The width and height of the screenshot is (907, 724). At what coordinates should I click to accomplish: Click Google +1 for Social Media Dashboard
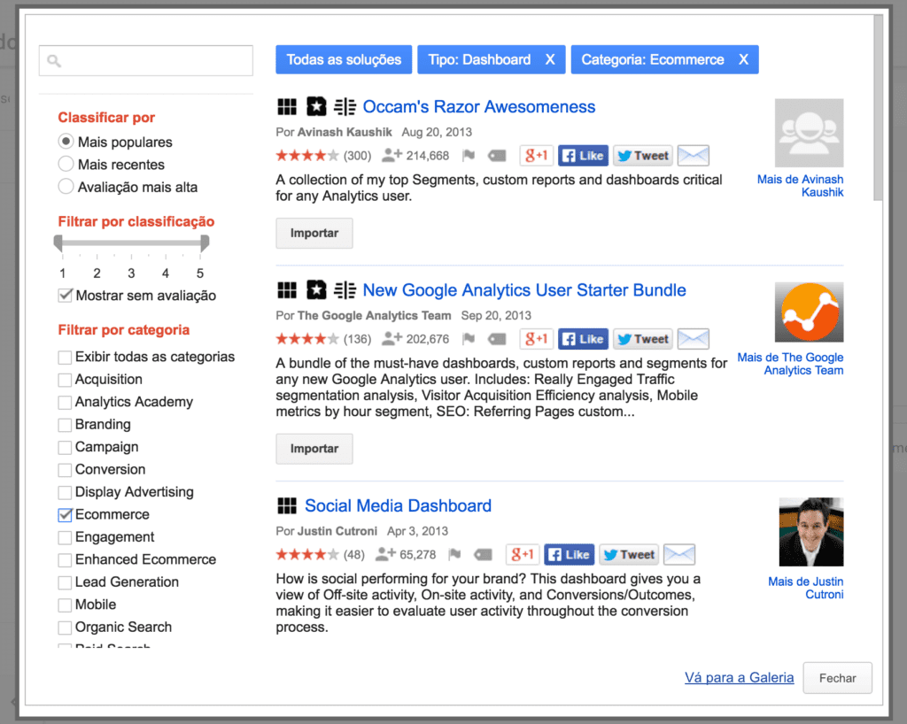point(523,555)
